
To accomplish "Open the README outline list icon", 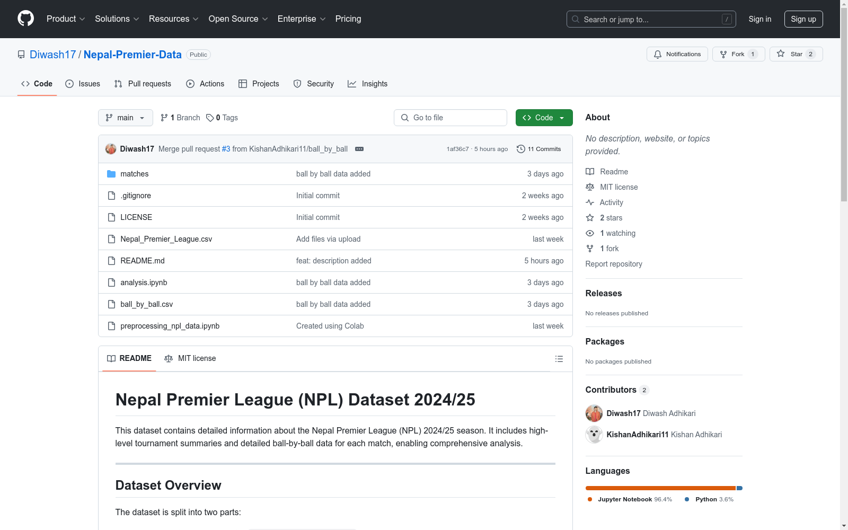I will 559,359.
